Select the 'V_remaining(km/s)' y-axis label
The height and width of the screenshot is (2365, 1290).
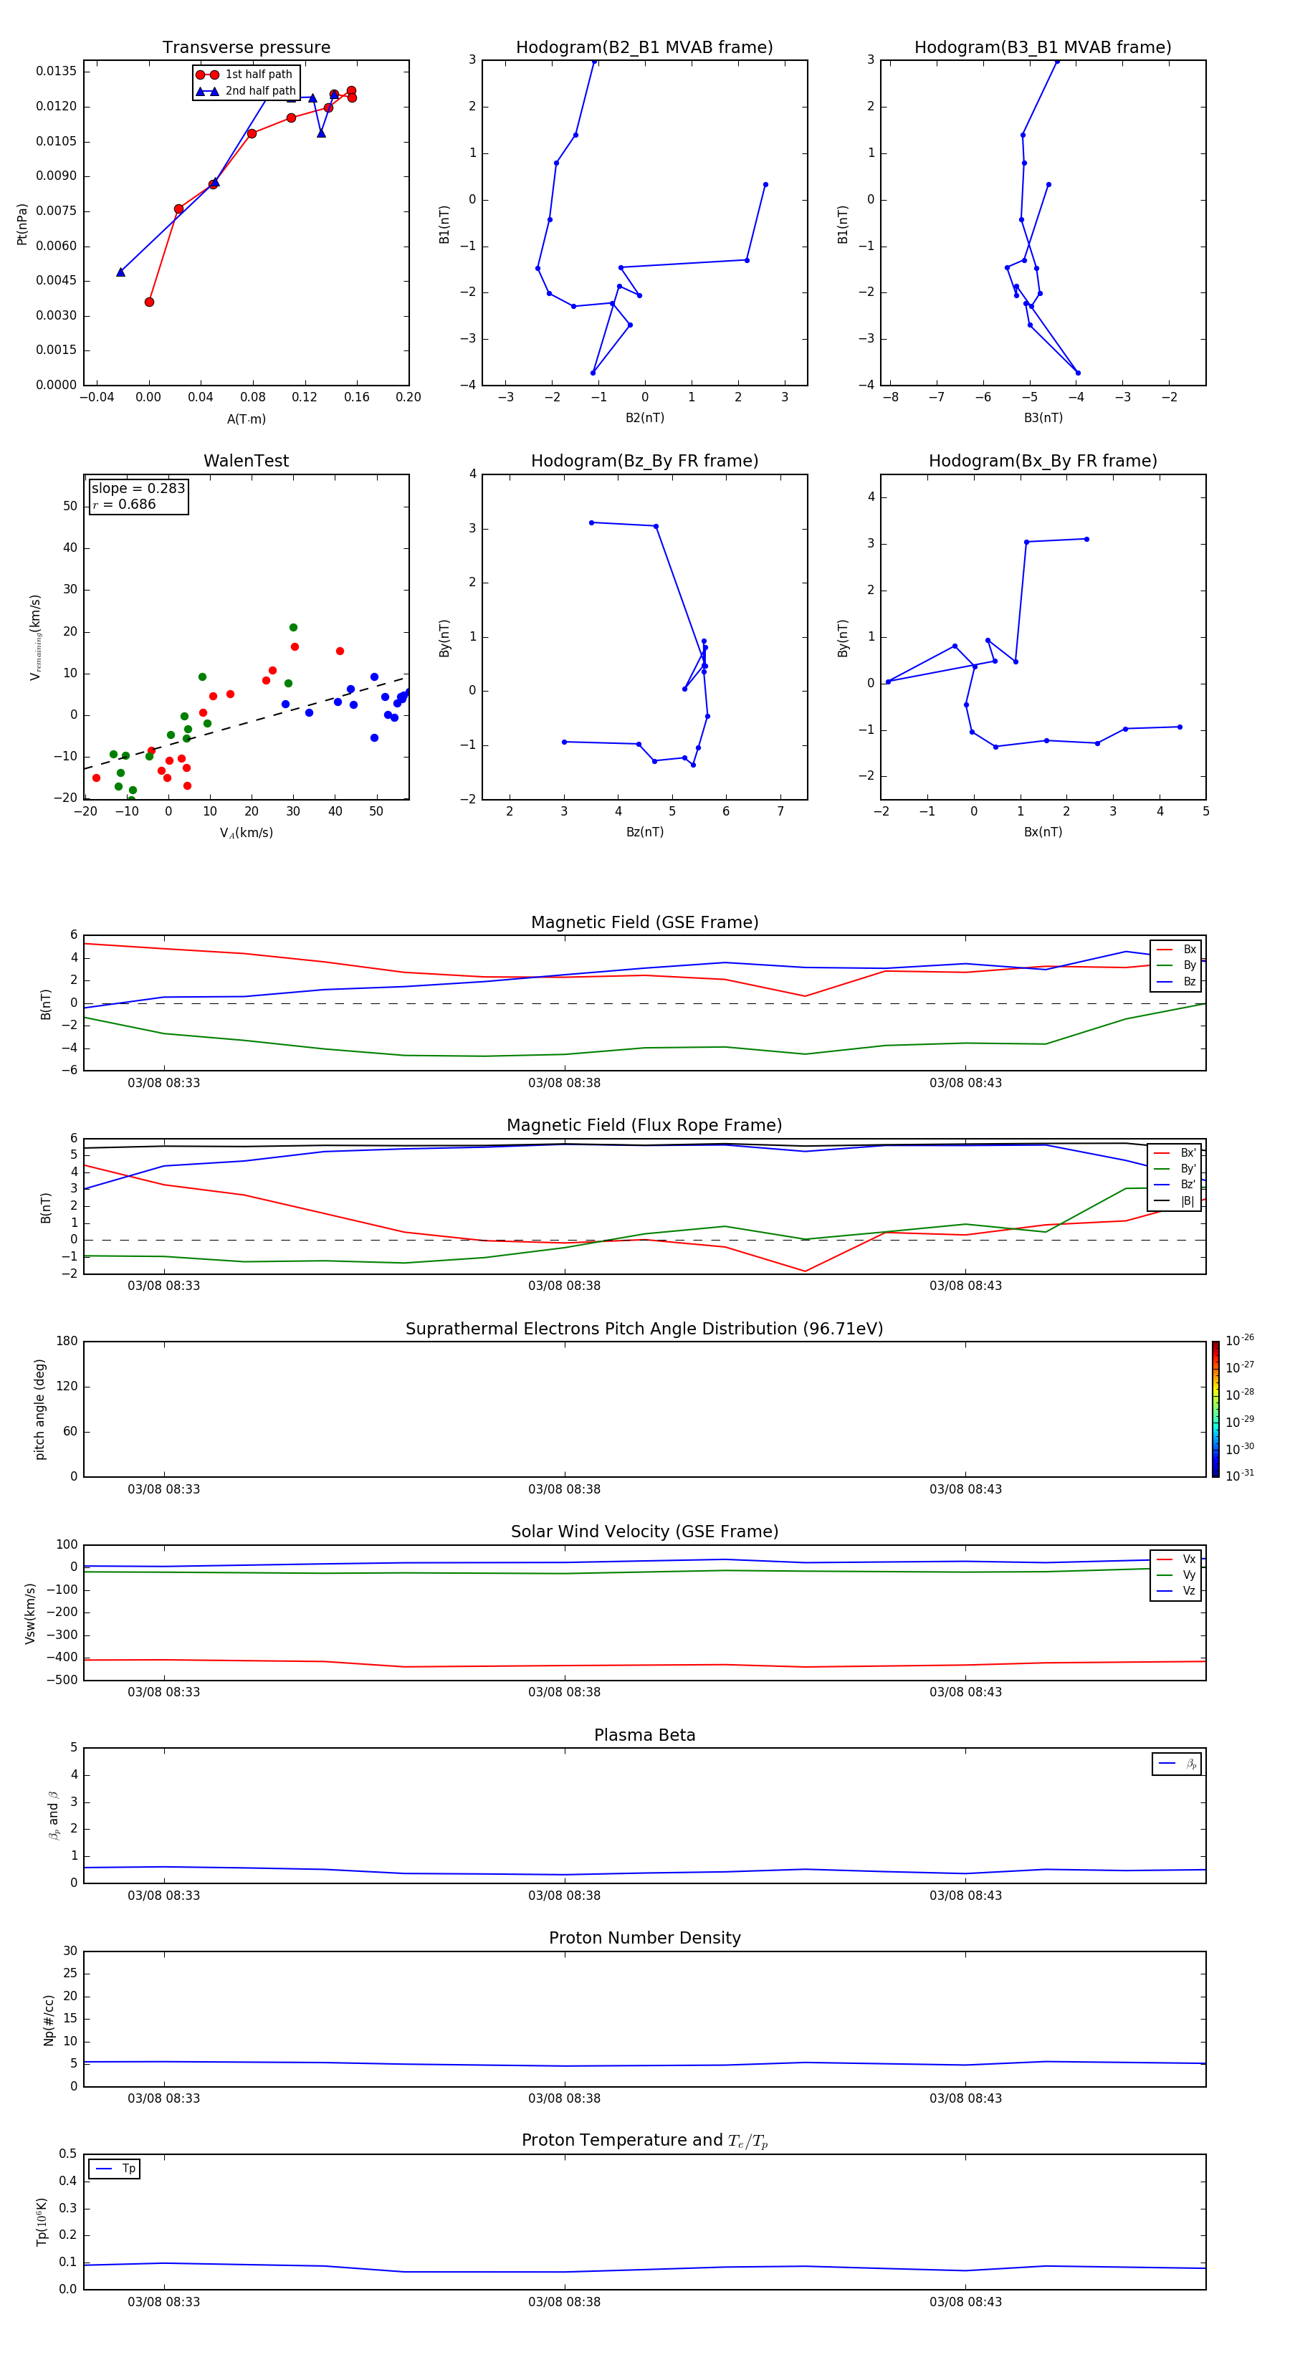pyautogui.click(x=35, y=637)
